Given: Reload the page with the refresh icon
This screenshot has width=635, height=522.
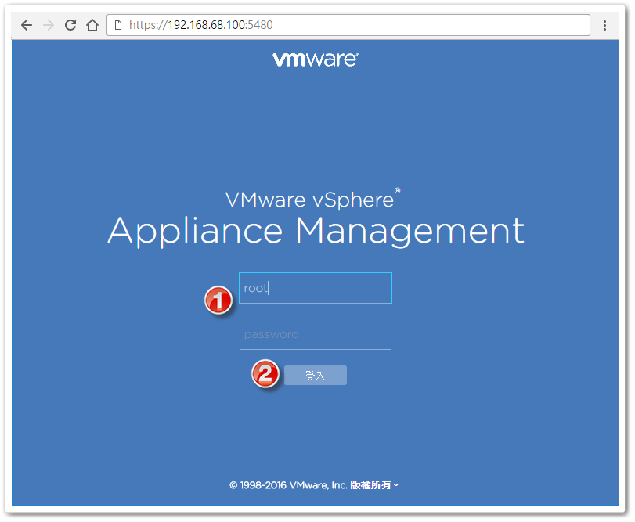Looking at the screenshot, I should pyautogui.click(x=70, y=25).
